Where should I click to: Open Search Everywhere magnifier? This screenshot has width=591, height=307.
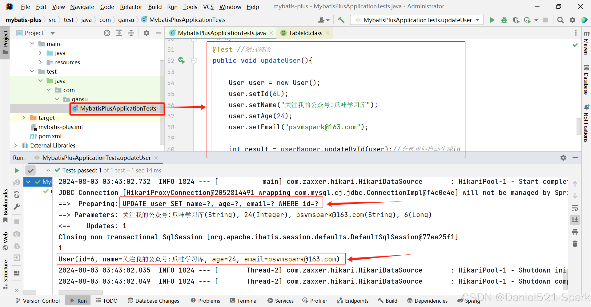point(561,20)
